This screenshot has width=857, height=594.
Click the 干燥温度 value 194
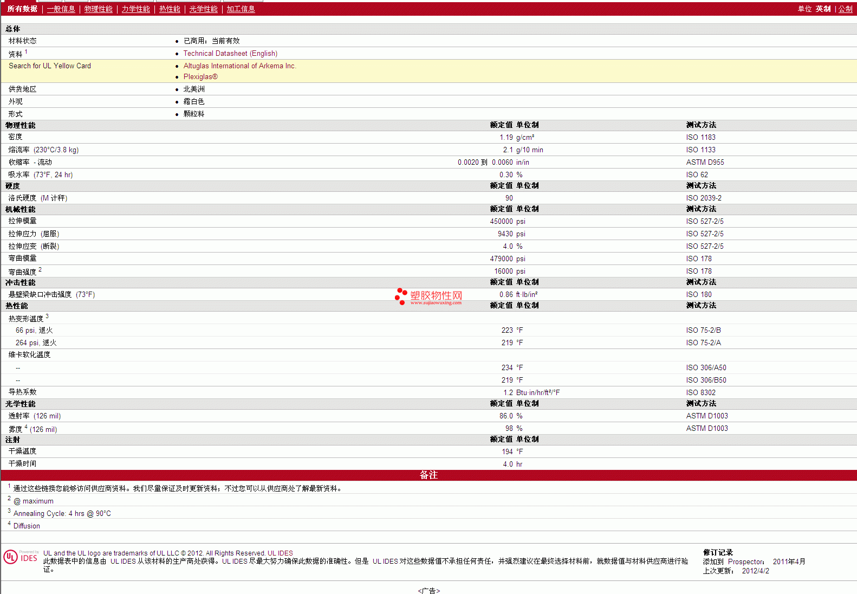(507, 452)
